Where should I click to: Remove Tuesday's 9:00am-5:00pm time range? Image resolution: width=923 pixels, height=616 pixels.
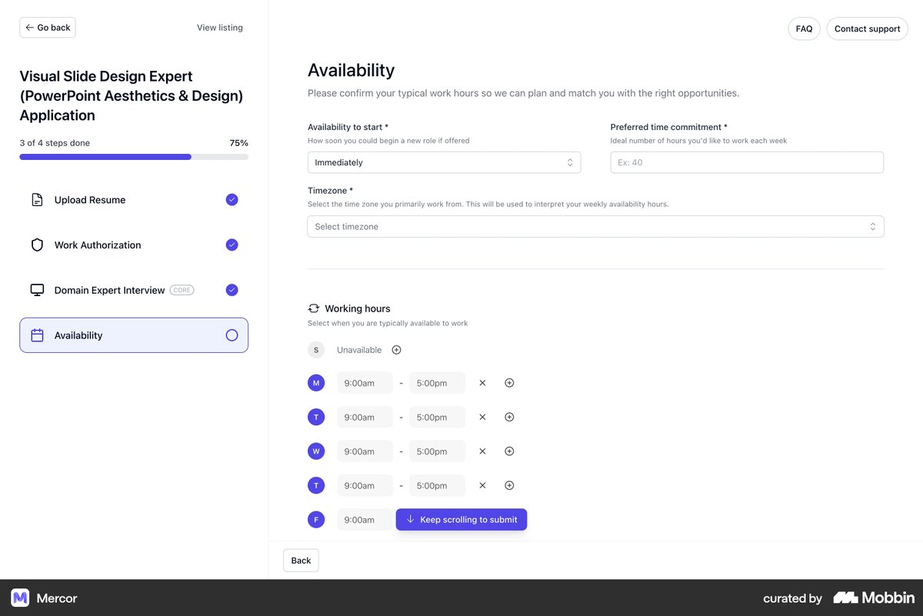pos(482,417)
